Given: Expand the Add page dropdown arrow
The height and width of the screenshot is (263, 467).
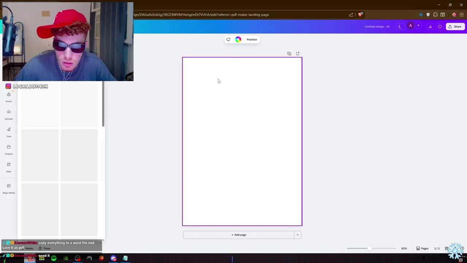Looking at the screenshot, I should (298, 235).
